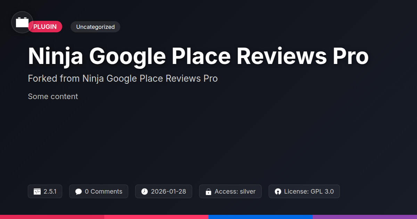Click the 'Forked from' subtitle text

123,79
